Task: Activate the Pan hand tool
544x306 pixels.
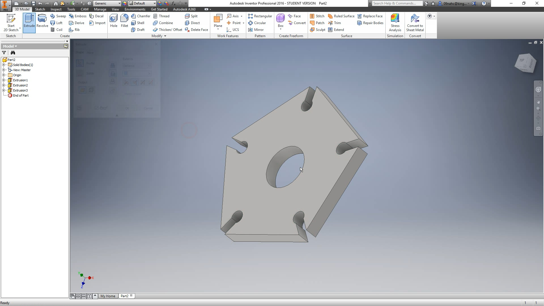Action: point(538,101)
